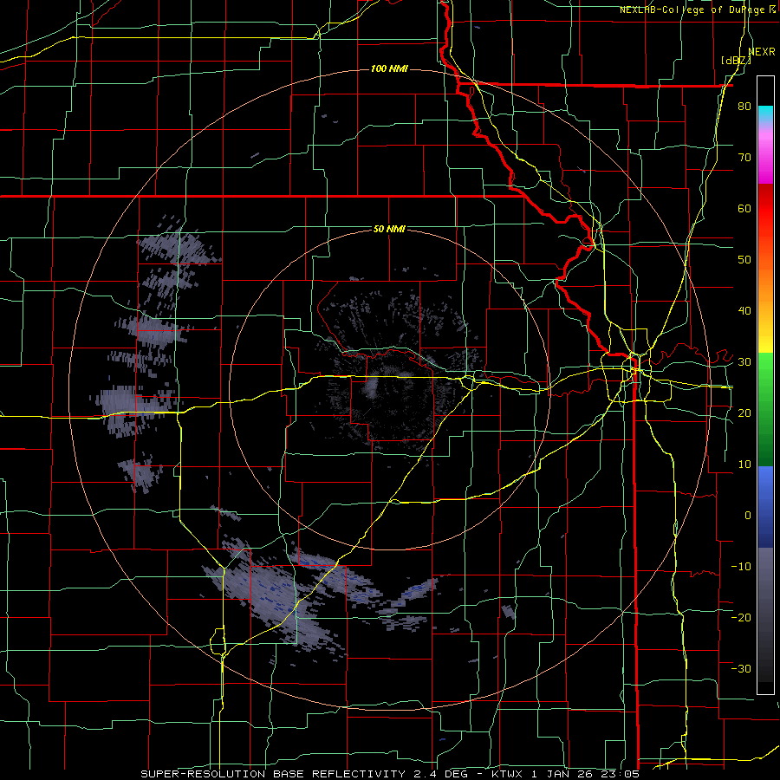This screenshot has width=780, height=780.
Task: Click the 40 value on the dBZ scale
Action: [x=744, y=311]
